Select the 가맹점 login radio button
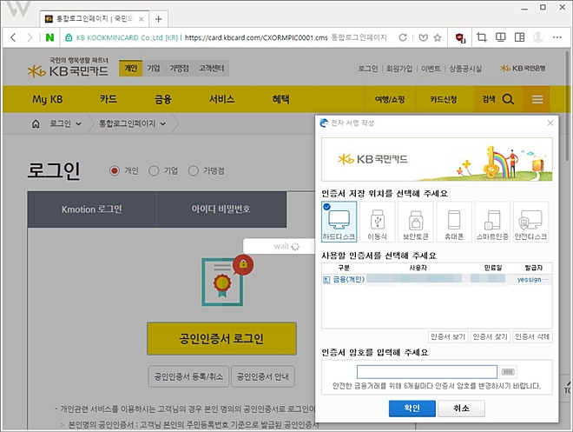Viewport: 573px width, 432px height. pyautogui.click(x=193, y=170)
